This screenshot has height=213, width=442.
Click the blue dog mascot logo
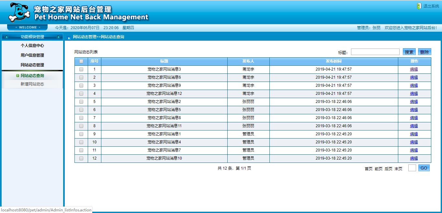(x=19, y=12)
